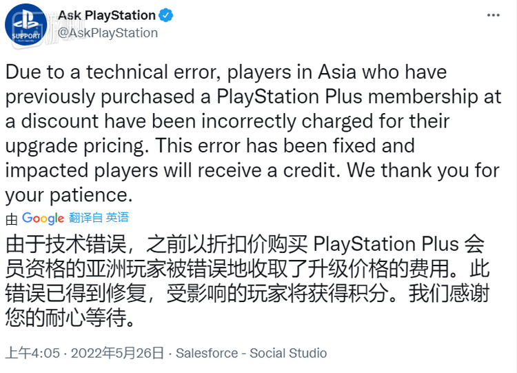The height and width of the screenshot is (373, 517).
Task: Click the "Due to a technical error" opening line
Action: pyautogui.click(x=113, y=72)
